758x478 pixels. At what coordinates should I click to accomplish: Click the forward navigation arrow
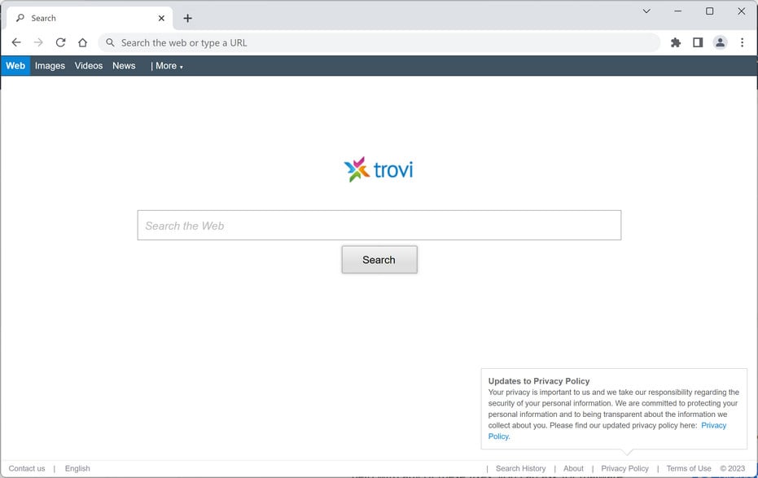tap(38, 42)
